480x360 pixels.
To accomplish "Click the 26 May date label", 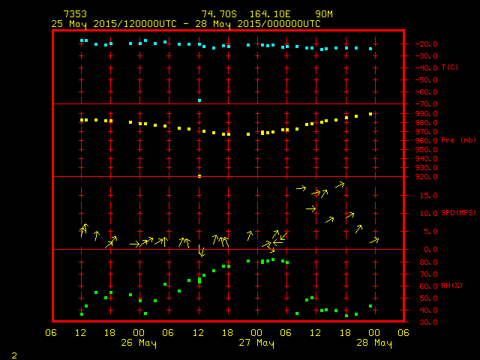I will click(139, 343).
